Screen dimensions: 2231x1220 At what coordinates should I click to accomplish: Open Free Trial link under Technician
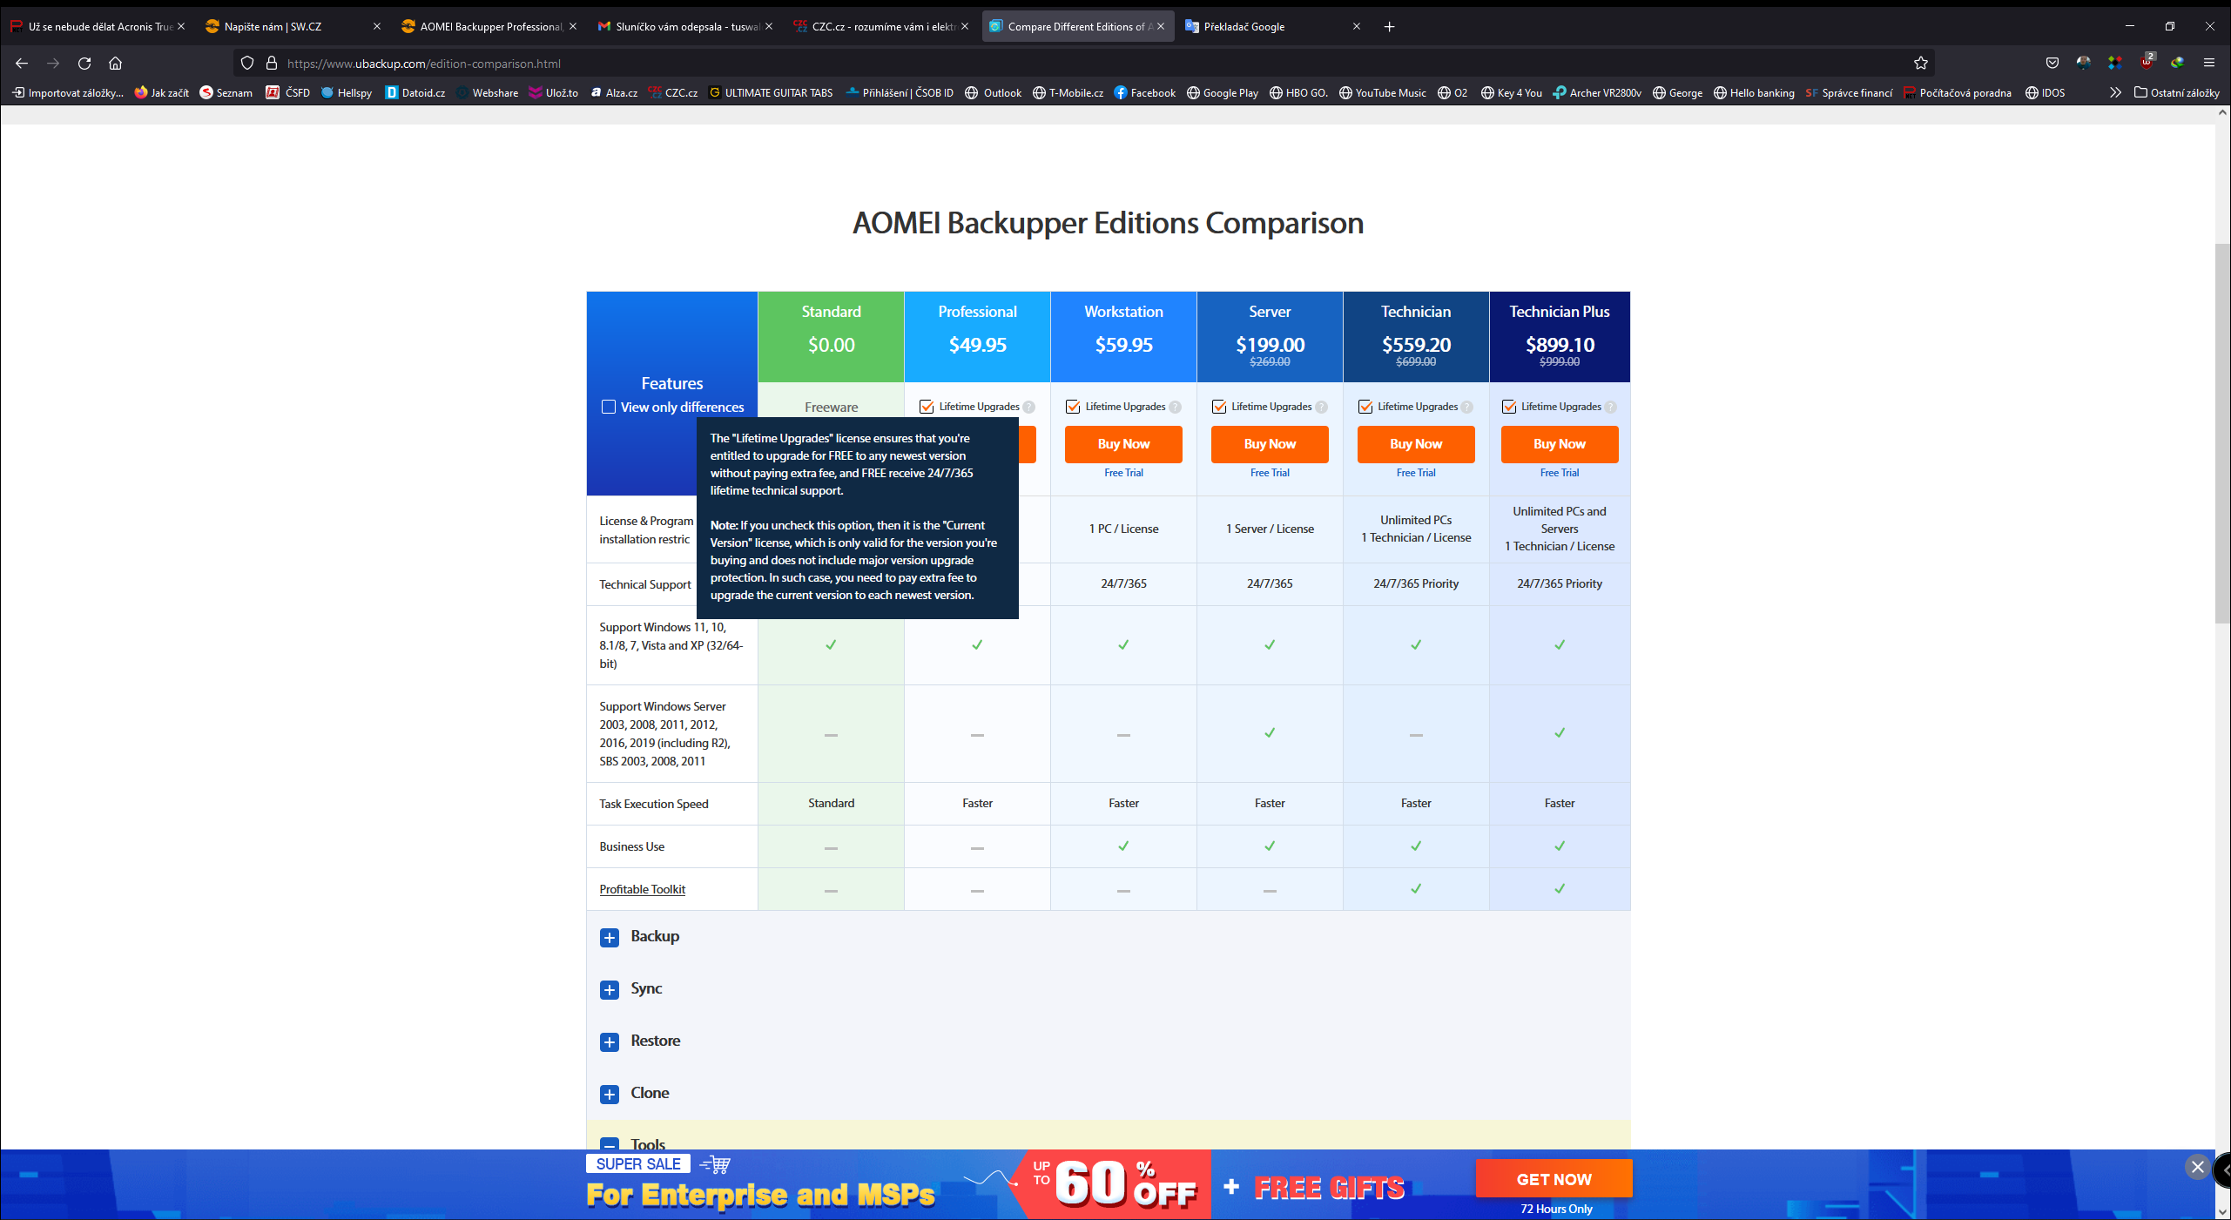pos(1416,473)
